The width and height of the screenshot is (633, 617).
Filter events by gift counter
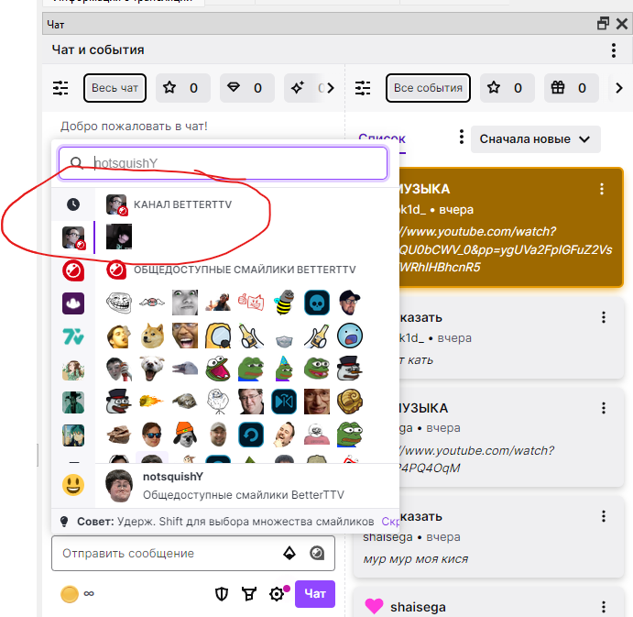point(572,88)
